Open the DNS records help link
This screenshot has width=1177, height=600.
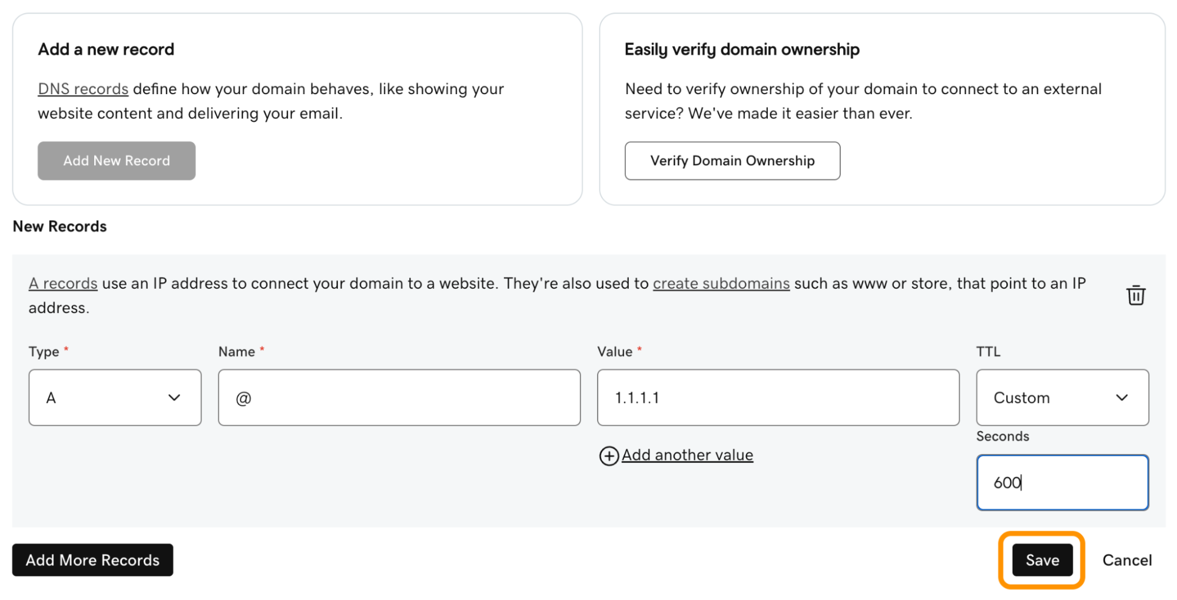pos(83,89)
